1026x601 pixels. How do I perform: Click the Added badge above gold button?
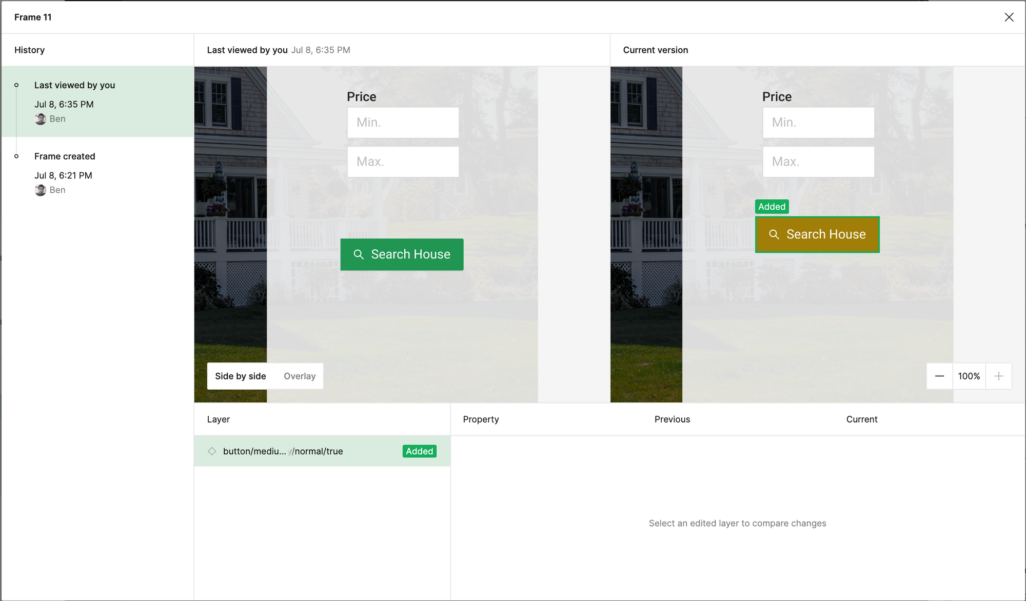772,207
